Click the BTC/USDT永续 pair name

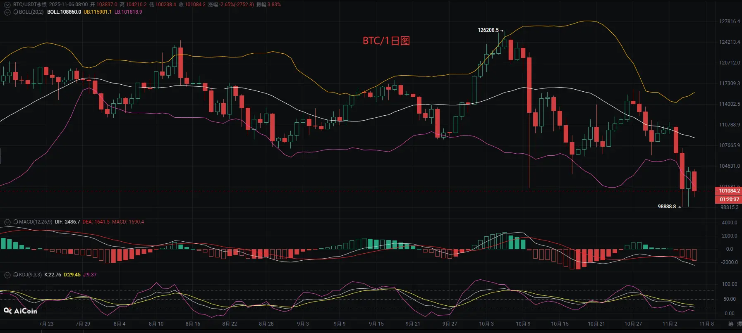click(x=30, y=5)
